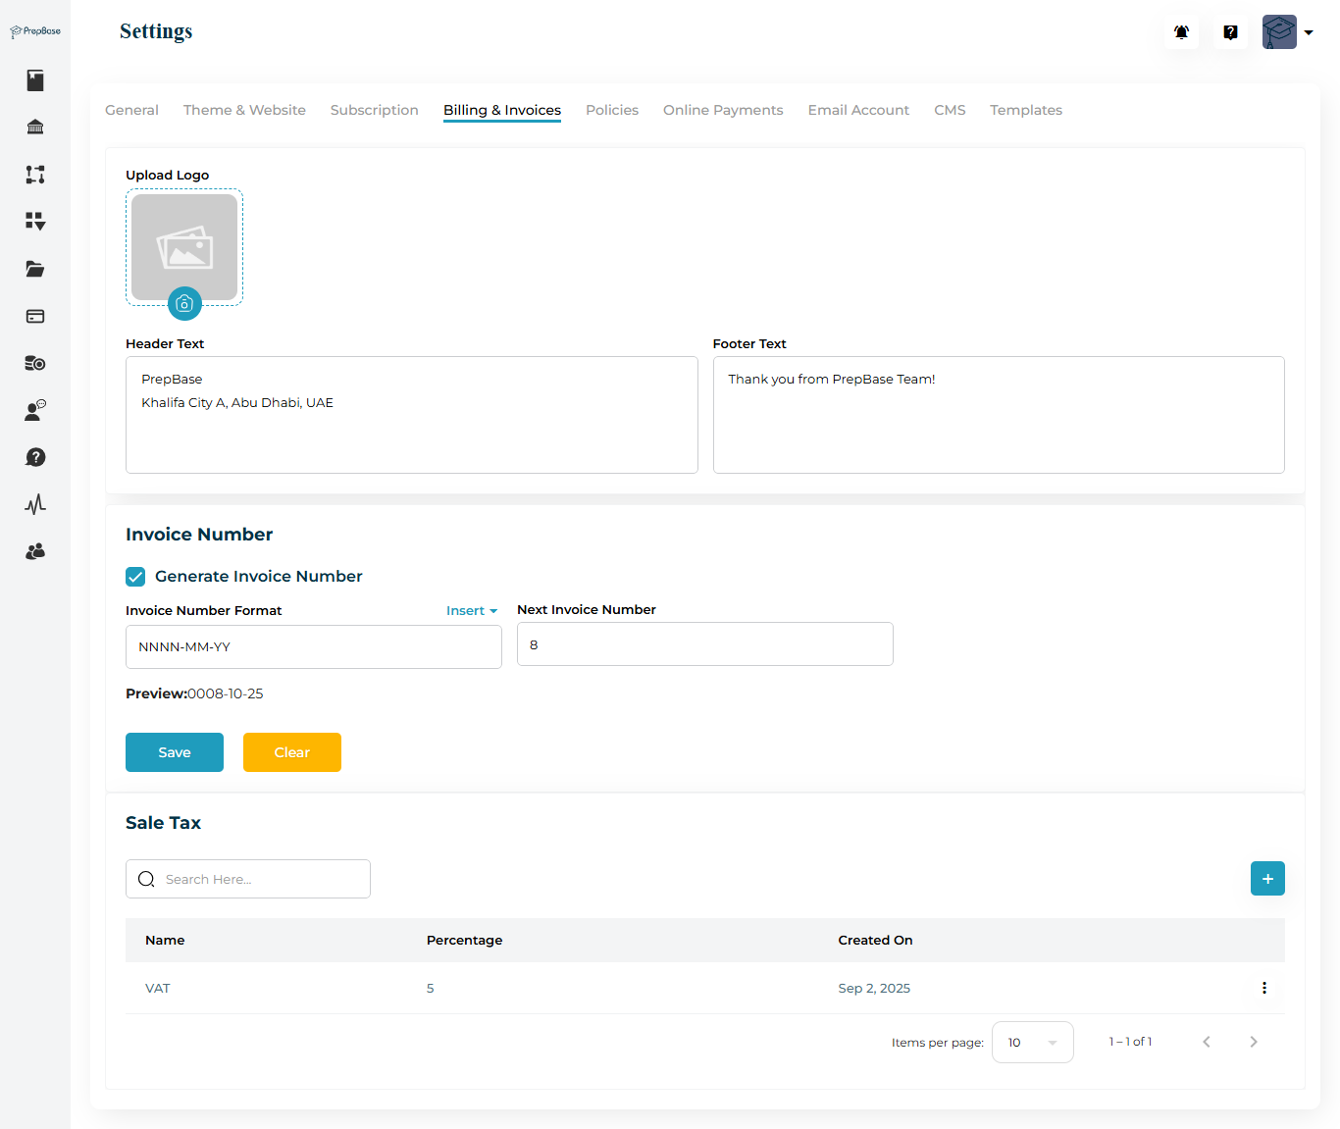Image resolution: width=1340 pixels, height=1129 pixels.
Task: Click the yellow Clear button
Action: 292,752
